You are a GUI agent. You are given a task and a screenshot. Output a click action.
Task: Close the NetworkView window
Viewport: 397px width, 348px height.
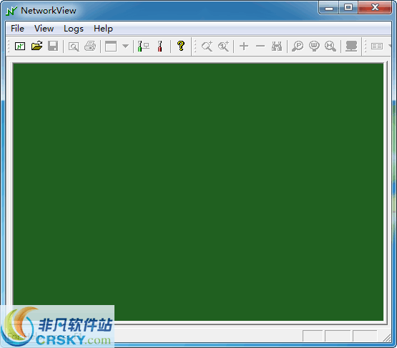pos(375,8)
